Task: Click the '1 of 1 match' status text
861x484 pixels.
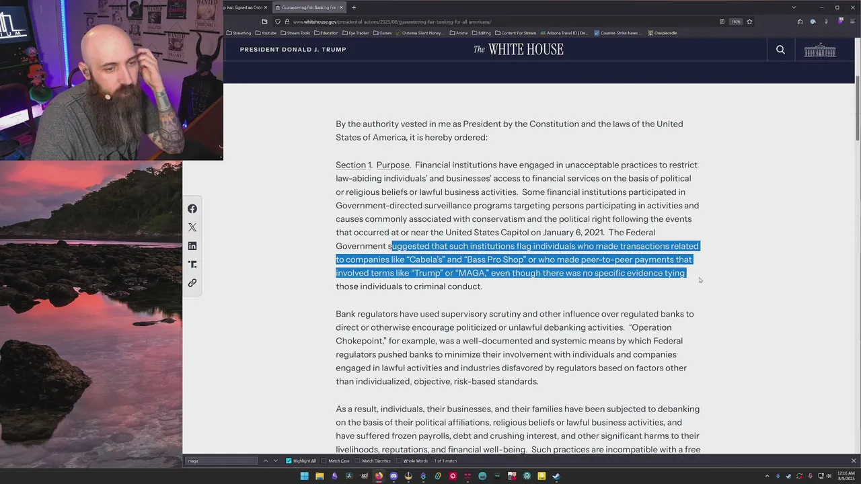Action: (445, 461)
